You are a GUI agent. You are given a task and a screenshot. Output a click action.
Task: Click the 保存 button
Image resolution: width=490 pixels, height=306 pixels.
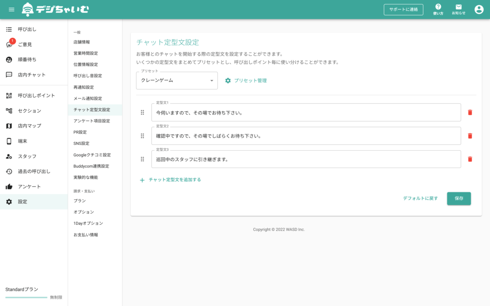(x=459, y=198)
